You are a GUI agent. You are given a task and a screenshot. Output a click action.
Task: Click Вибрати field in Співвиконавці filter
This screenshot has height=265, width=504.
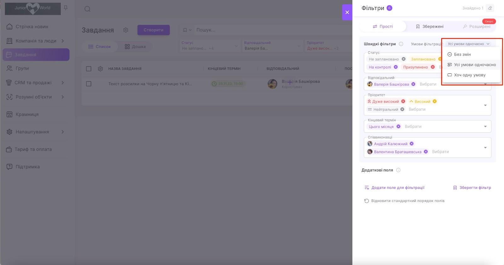pos(440,152)
